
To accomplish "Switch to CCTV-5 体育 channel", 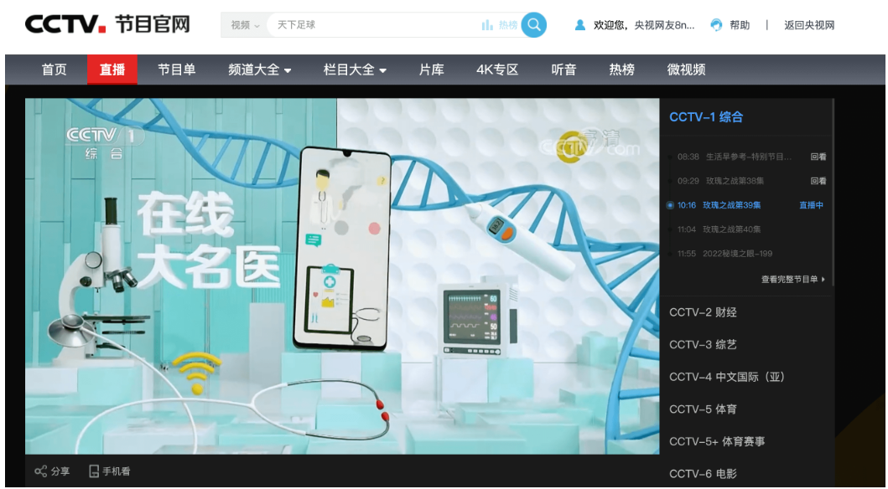I will coord(703,409).
